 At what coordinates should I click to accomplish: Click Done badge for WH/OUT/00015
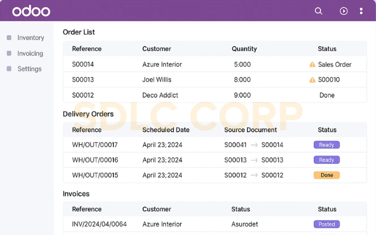(x=327, y=175)
